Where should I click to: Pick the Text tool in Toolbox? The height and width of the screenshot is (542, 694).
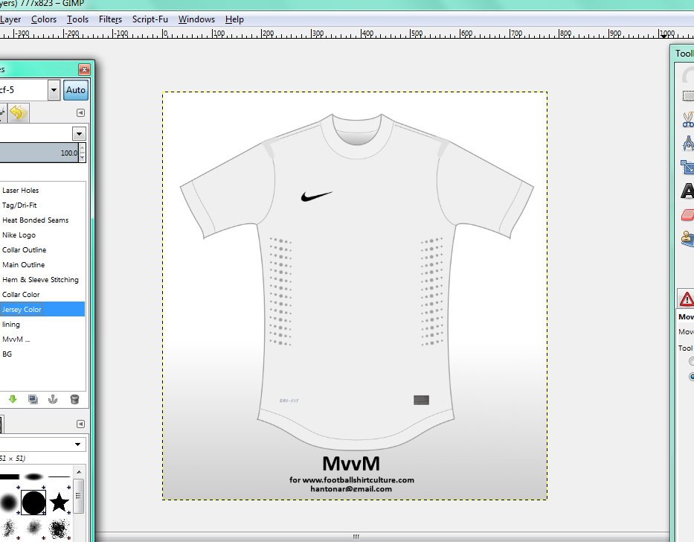click(687, 191)
